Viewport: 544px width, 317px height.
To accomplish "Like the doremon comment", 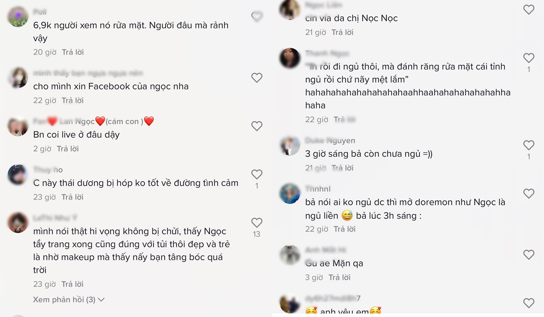I will (529, 194).
